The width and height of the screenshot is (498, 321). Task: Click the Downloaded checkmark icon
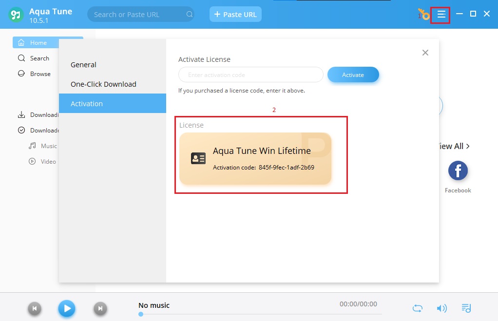[x=21, y=130]
